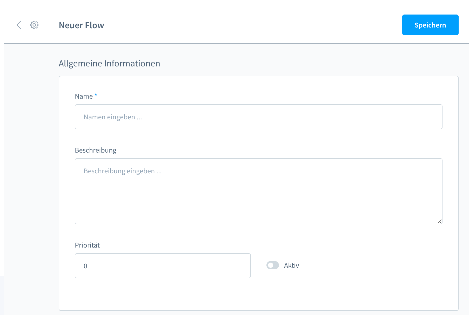
Task: Click the required asterisk beside Name
Action: point(96,95)
